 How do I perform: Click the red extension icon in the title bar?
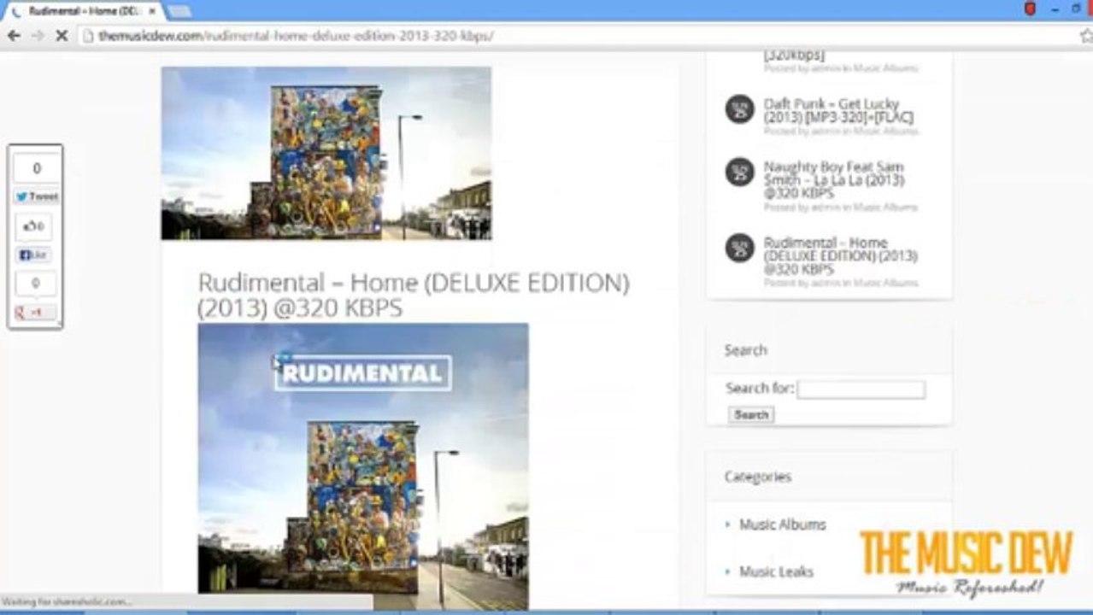point(1030,9)
